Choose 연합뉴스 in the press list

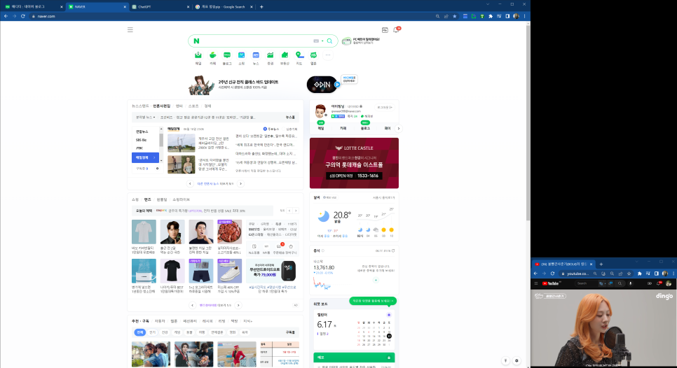pyautogui.click(x=142, y=132)
